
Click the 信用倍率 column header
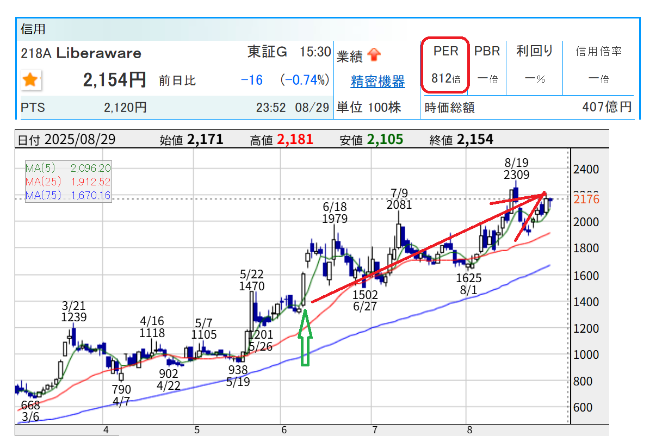(x=598, y=52)
